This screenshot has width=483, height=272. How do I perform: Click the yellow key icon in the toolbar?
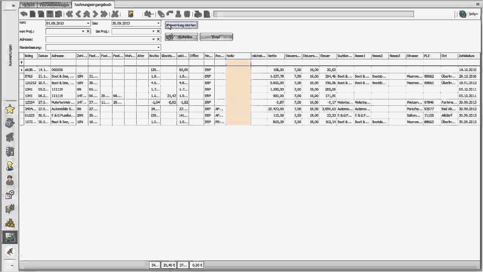click(x=131, y=14)
